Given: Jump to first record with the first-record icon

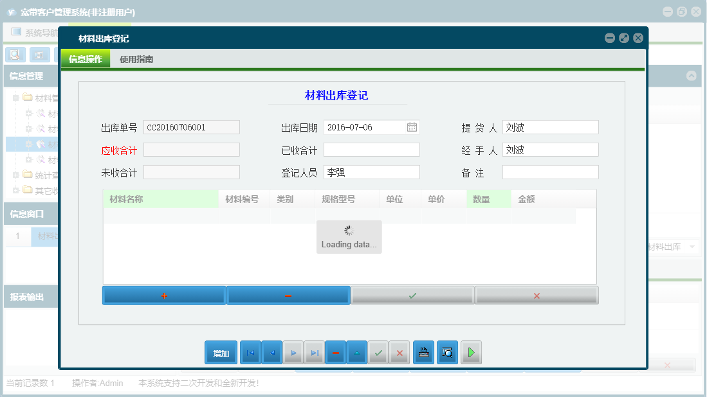Looking at the screenshot, I should pyautogui.click(x=250, y=352).
